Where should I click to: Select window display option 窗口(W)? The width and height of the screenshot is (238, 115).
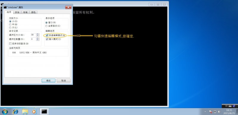(x=51, y=23)
